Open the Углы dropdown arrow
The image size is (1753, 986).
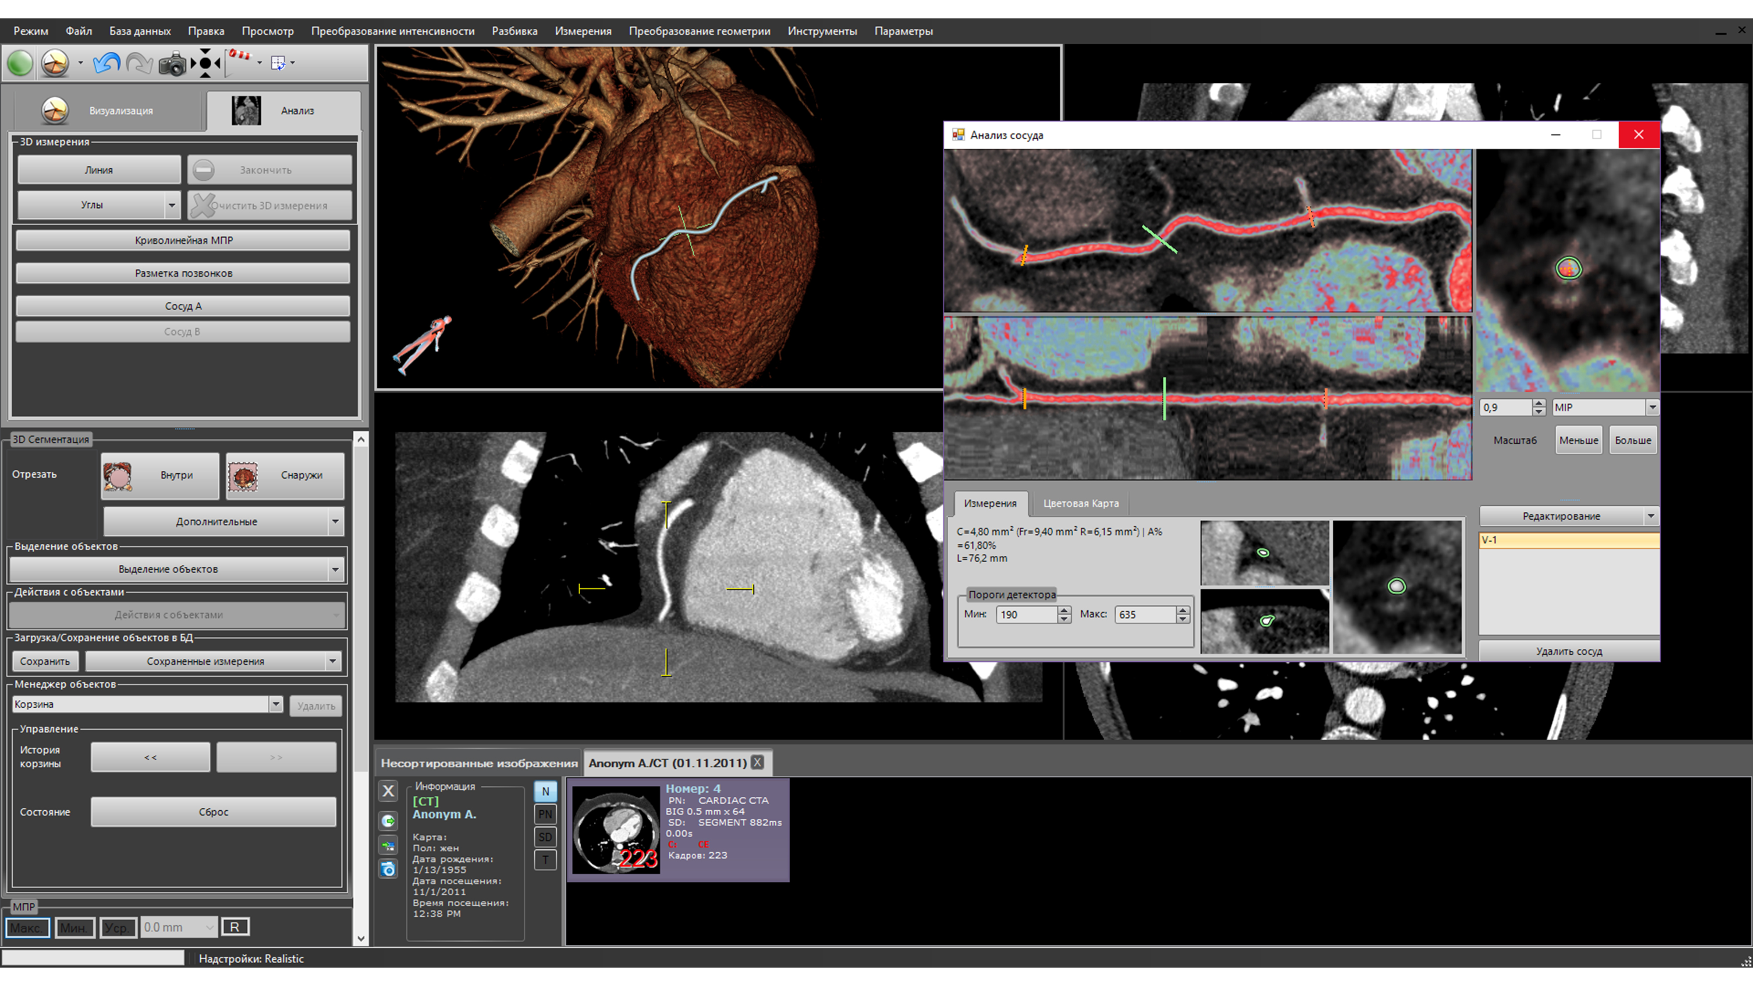171,205
